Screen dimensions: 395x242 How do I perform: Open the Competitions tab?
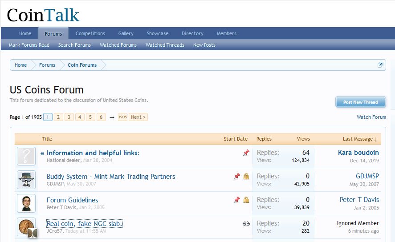[x=90, y=33]
